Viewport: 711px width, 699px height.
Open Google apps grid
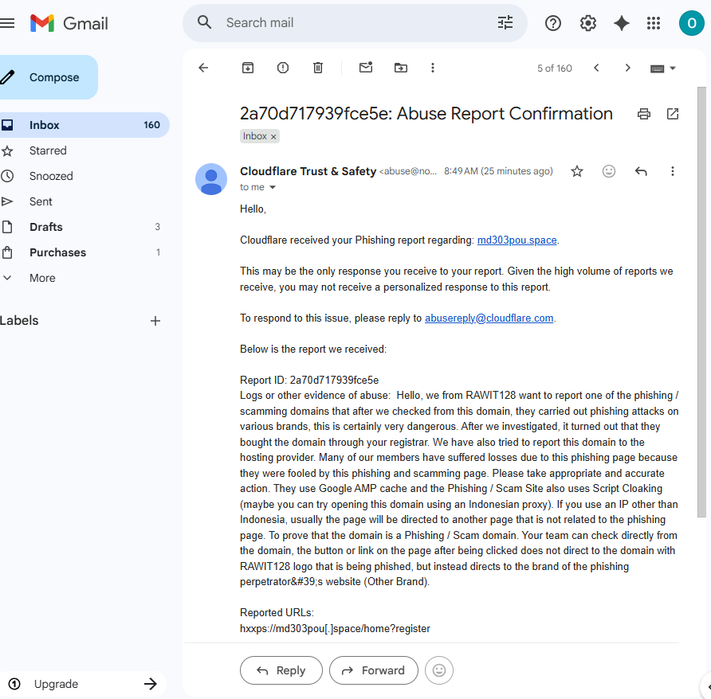(x=654, y=23)
